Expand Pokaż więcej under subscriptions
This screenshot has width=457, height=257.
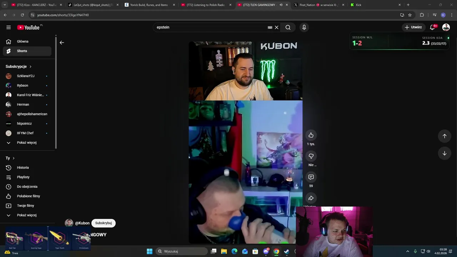(x=27, y=143)
